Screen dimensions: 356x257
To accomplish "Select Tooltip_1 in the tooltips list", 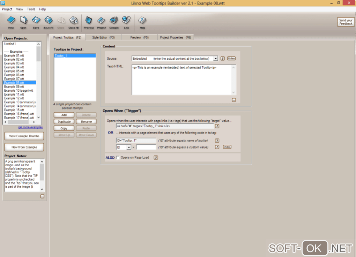I will 75,55.
